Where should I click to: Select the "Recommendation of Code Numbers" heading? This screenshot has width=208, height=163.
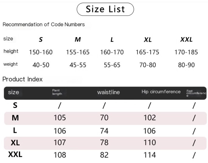coord(44,24)
